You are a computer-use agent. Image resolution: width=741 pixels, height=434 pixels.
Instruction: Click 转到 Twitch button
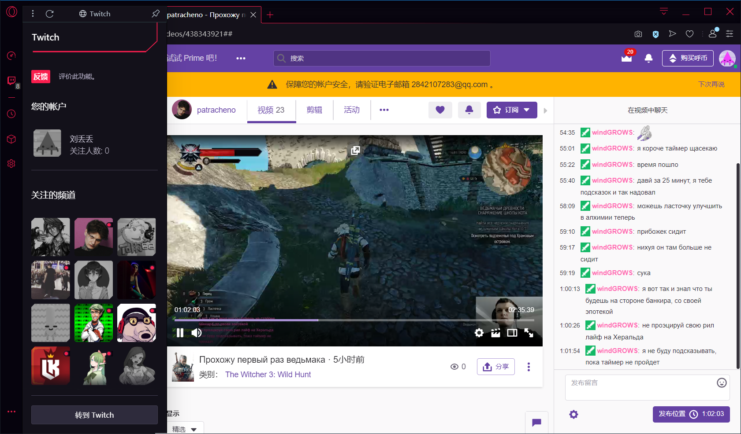coord(94,415)
